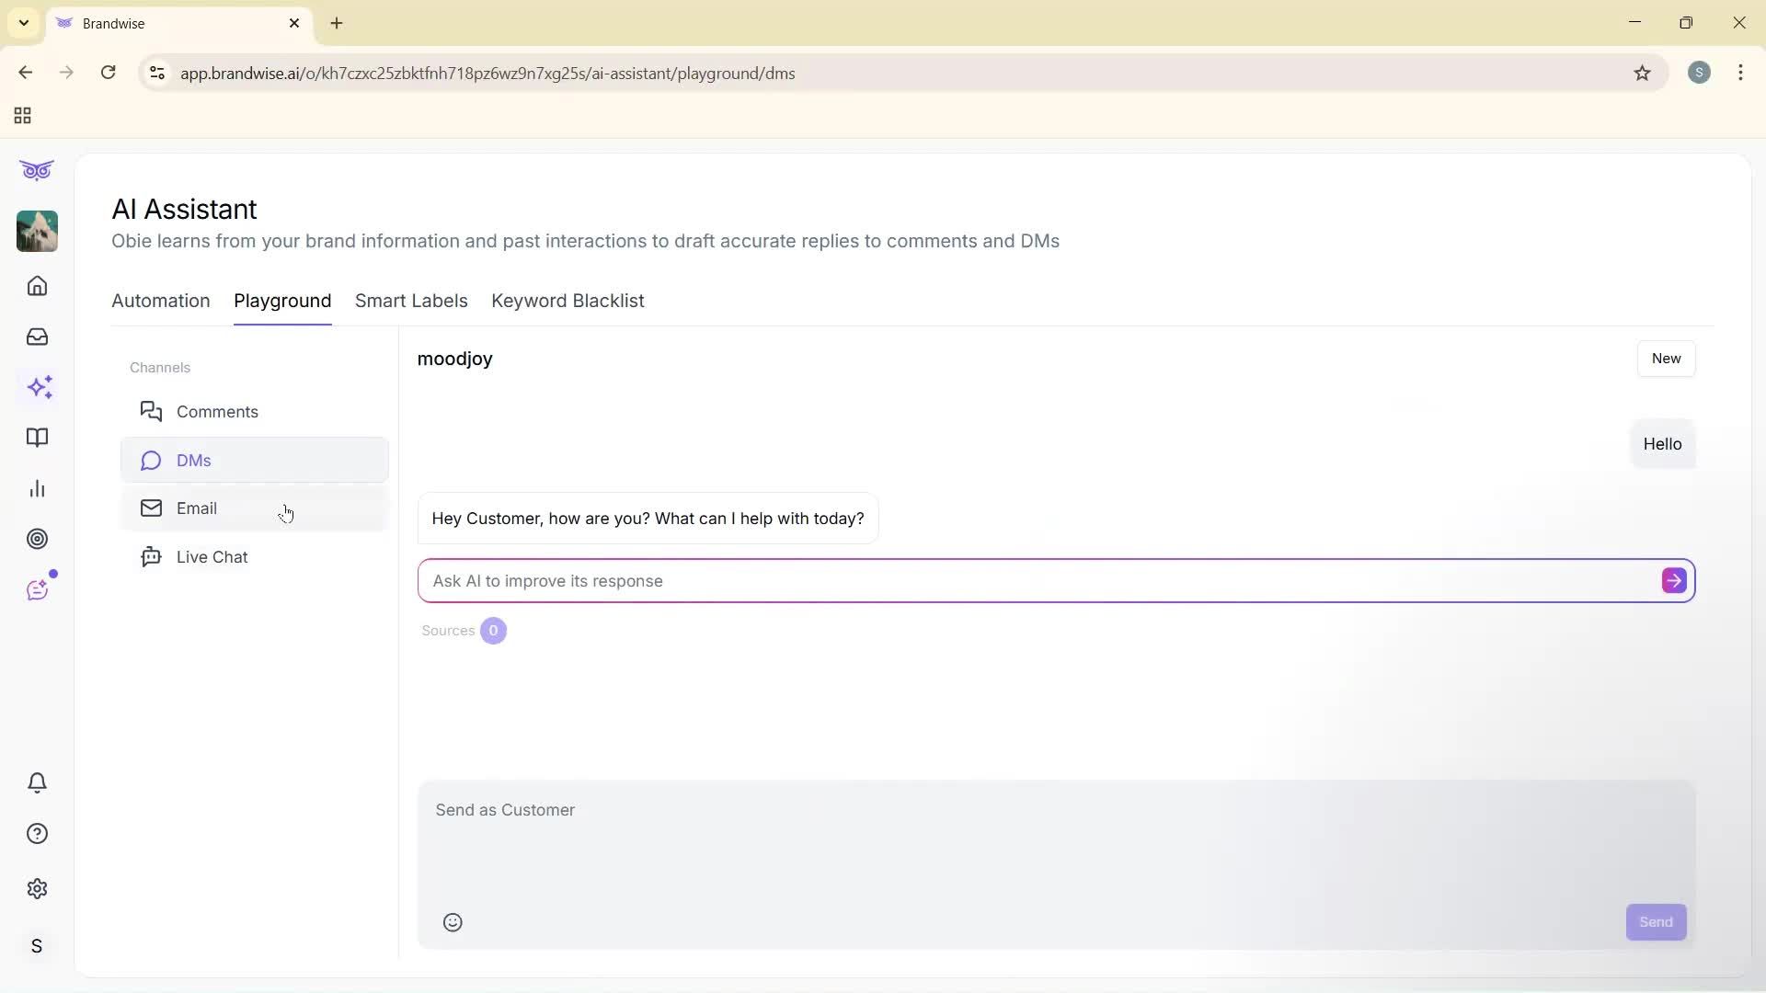
Task: Click the New conversation button
Action: 1666,359
